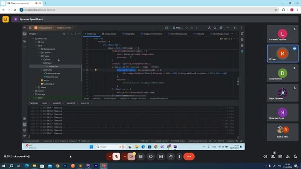Image resolution: width=301 pixels, height=169 pixels.
Task: Reload the Meet page
Action: pyautogui.click(x=15, y=10)
